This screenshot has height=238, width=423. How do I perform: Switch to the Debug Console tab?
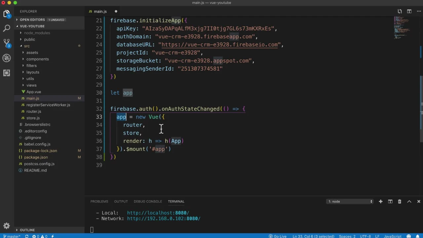[x=148, y=201]
